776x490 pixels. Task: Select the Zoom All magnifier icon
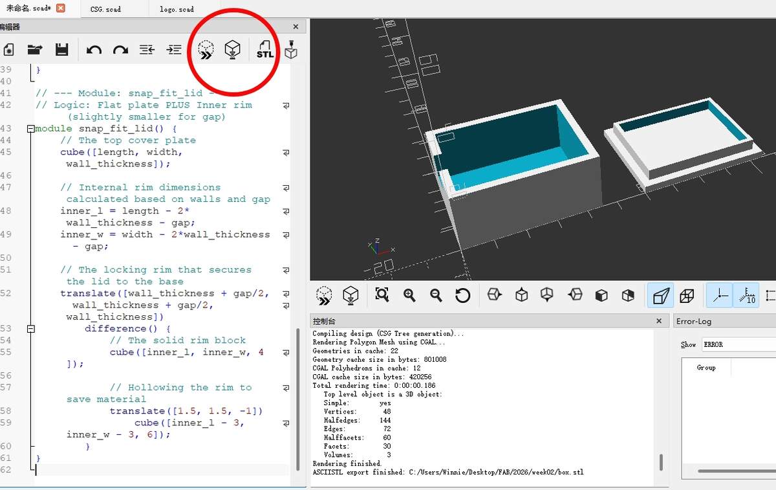pyautogui.click(x=382, y=295)
